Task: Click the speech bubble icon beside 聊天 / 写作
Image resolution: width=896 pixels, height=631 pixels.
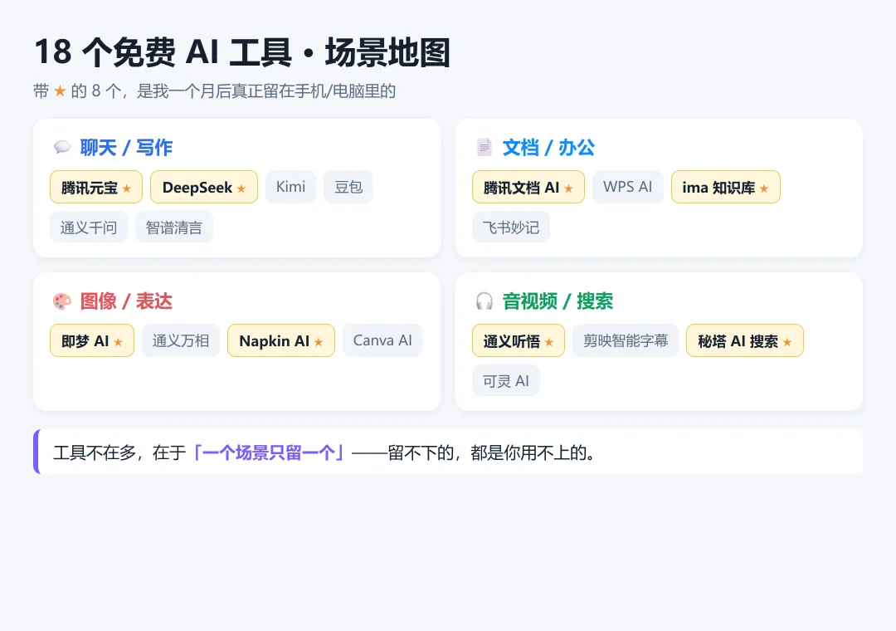Action: 61,148
